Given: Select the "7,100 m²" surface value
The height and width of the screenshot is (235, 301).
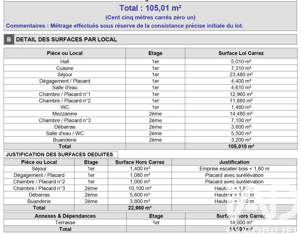Looking at the screenshot, I should tap(241, 120).
